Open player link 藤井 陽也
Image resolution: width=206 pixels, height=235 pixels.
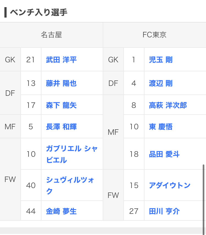pyautogui.click(x=61, y=83)
